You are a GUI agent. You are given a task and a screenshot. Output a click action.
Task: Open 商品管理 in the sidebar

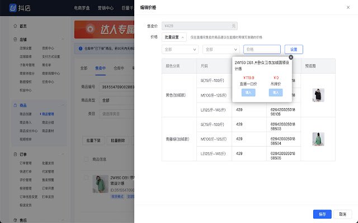coord(48,114)
